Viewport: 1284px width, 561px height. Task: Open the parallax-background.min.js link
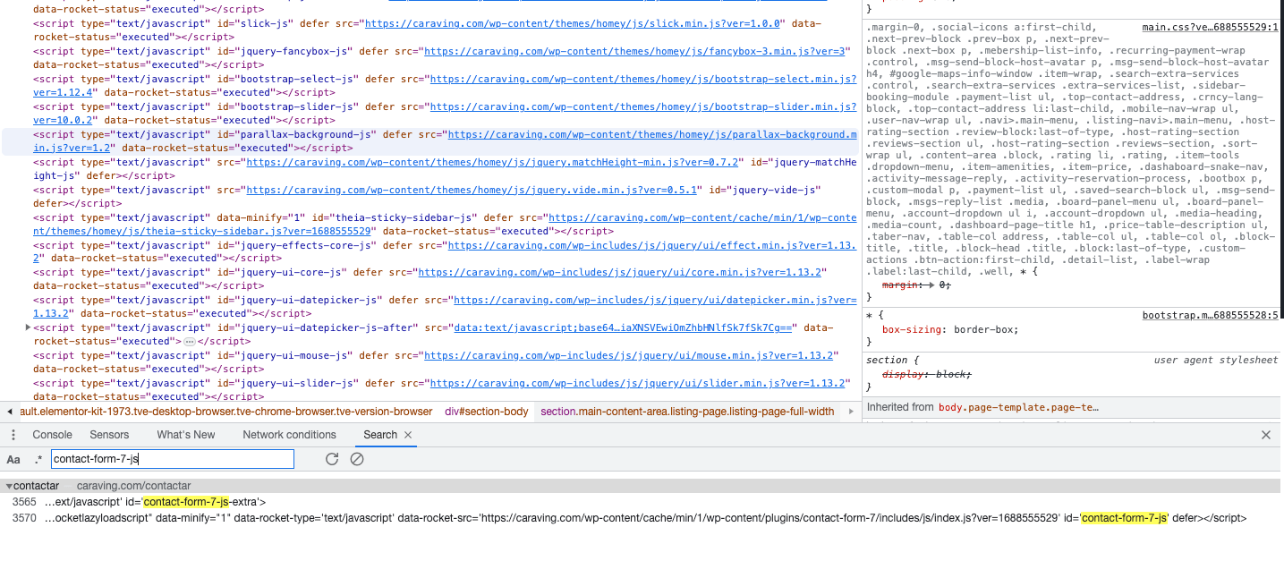click(652, 134)
